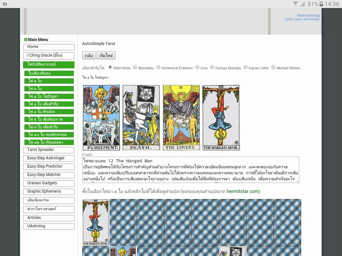Click the large Hanged Man card in spread
Screen dimensions: 342x256
click(221, 118)
